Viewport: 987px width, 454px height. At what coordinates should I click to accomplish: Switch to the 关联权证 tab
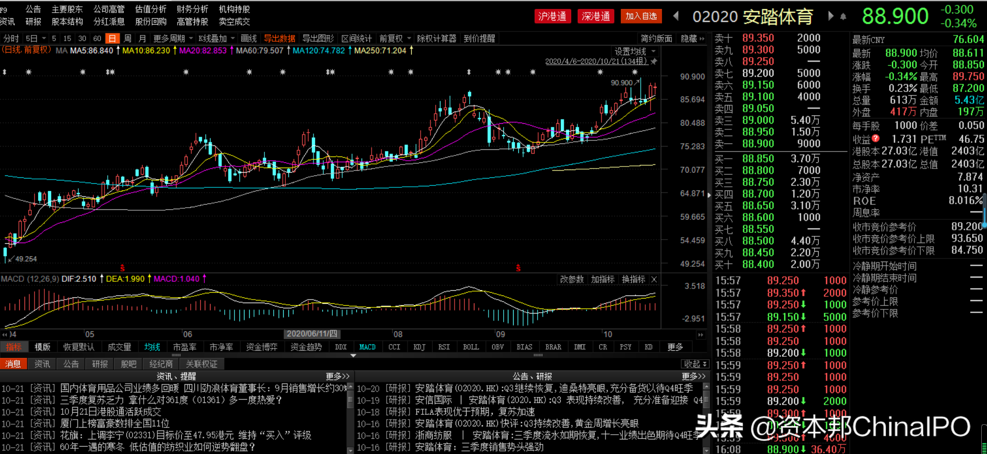201,364
